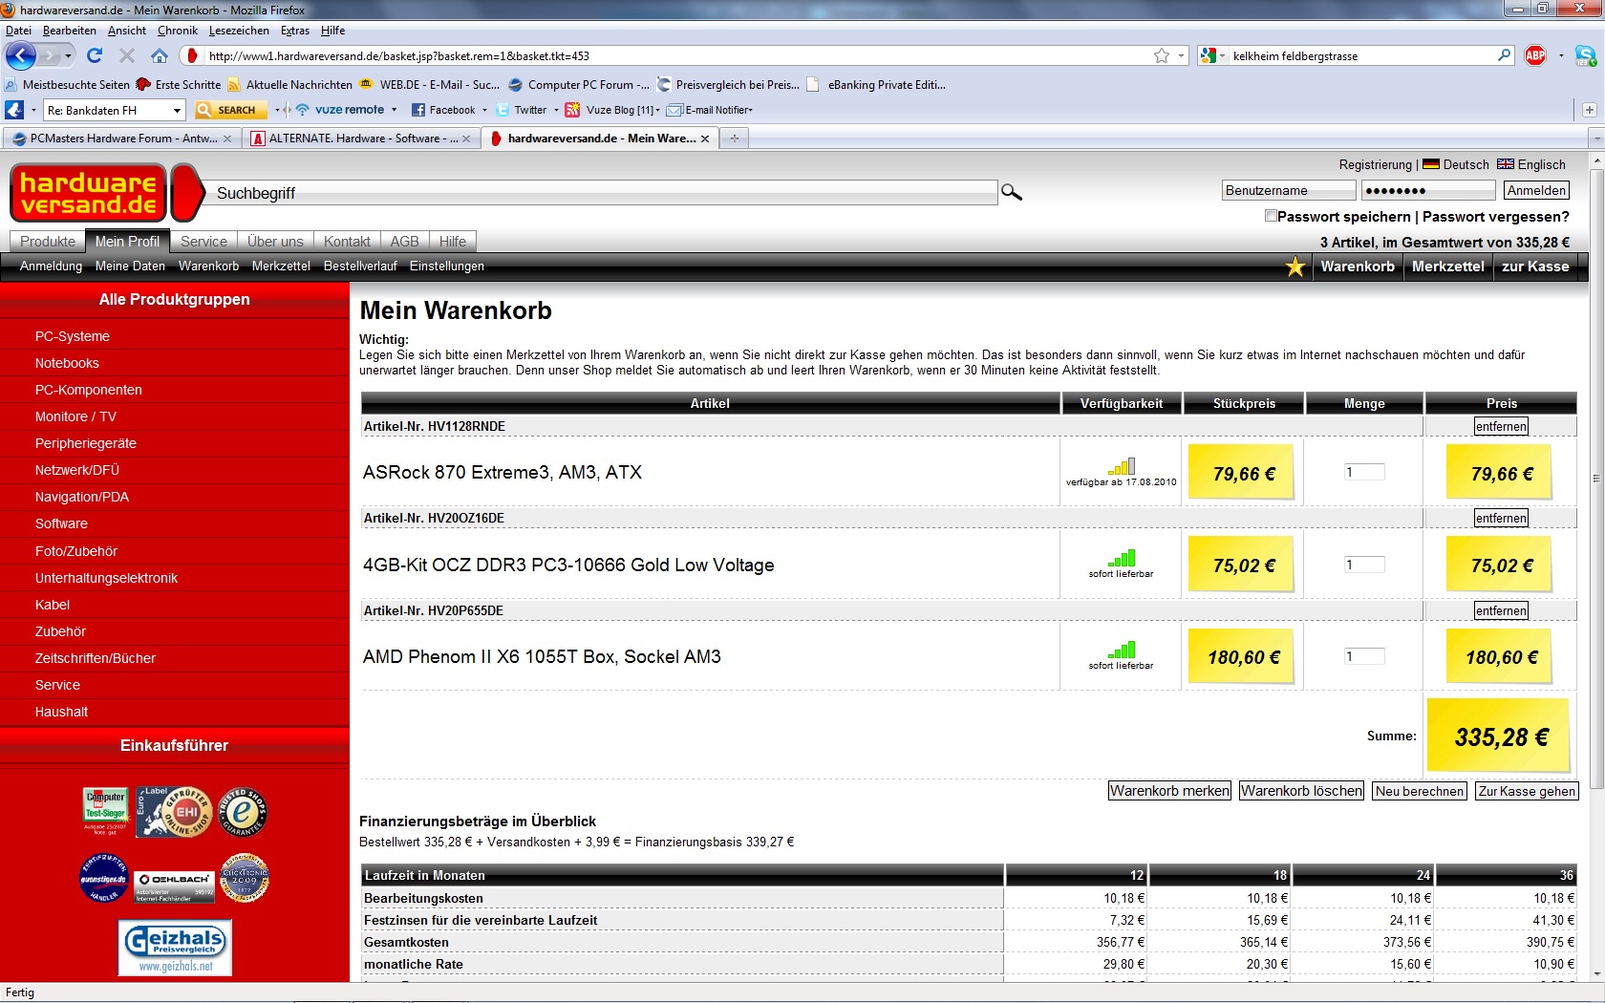The height and width of the screenshot is (1003, 1605).
Task: Open the Twitter toolbar button
Action: (x=522, y=110)
